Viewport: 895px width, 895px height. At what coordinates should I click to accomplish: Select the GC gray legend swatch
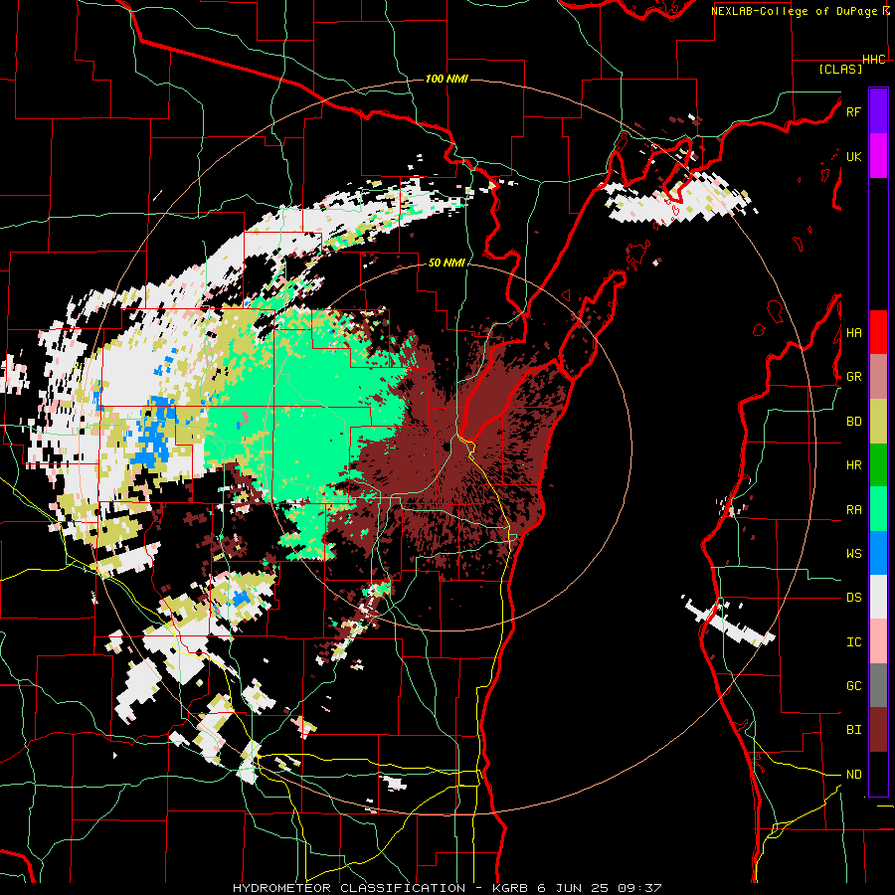(x=878, y=685)
